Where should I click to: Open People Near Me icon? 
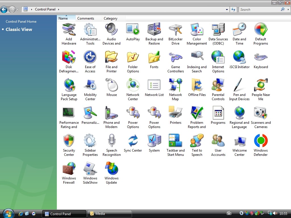point(261,85)
